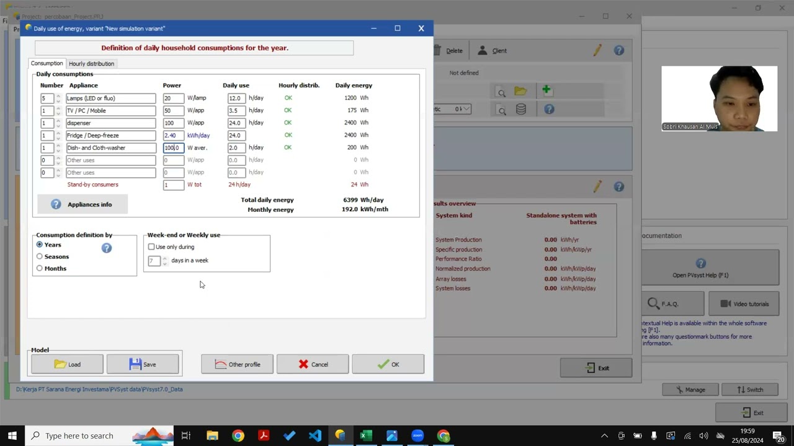Confirm the dialog with OK

tap(388, 364)
